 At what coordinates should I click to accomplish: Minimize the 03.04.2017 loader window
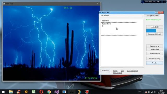point(156,13)
